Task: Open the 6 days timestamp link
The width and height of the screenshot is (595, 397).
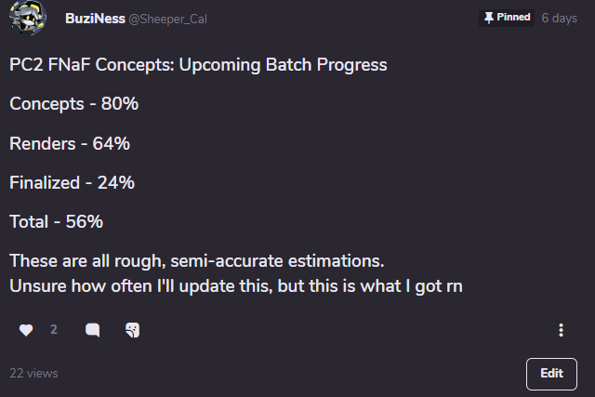Action: coord(559,18)
